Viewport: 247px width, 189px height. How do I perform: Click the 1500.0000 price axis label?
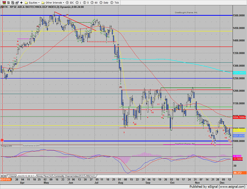coord(239,15)
